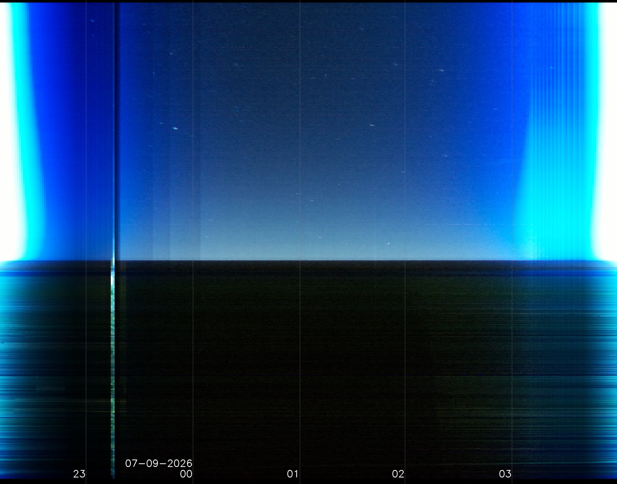Click the 07-09-2026 date label
617x484 pixels.
(x=159, y=463)
